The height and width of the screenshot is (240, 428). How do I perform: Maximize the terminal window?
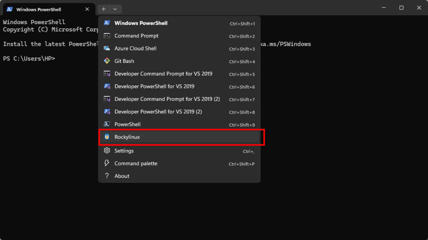pyautogui.click(x=401, y=7)
